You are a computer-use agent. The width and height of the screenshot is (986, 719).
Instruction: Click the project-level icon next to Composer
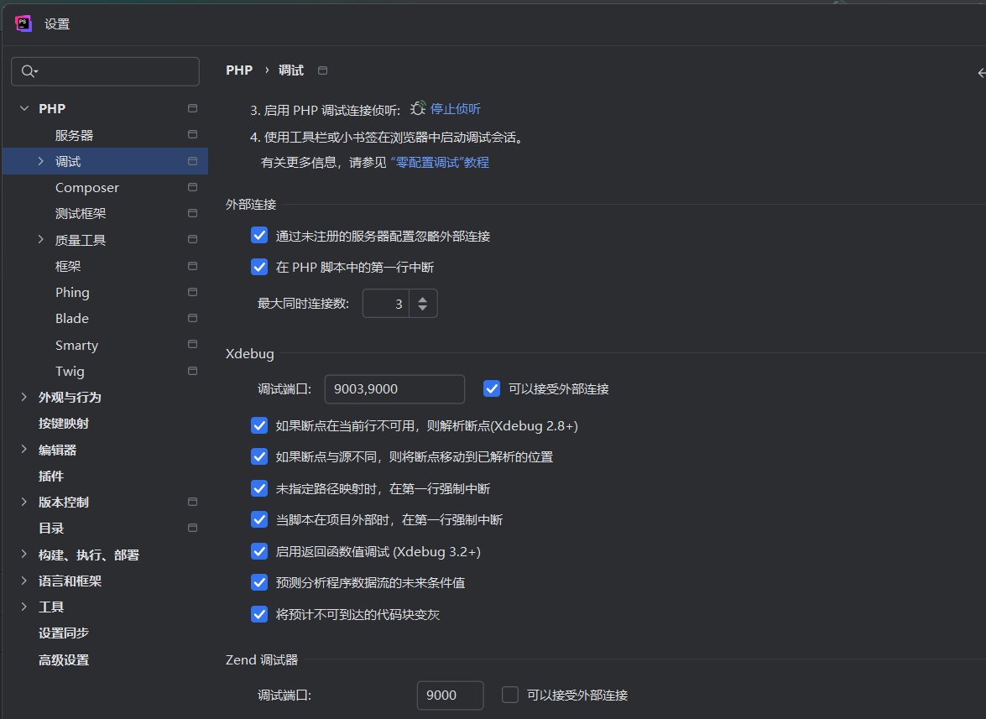point(192,187)
